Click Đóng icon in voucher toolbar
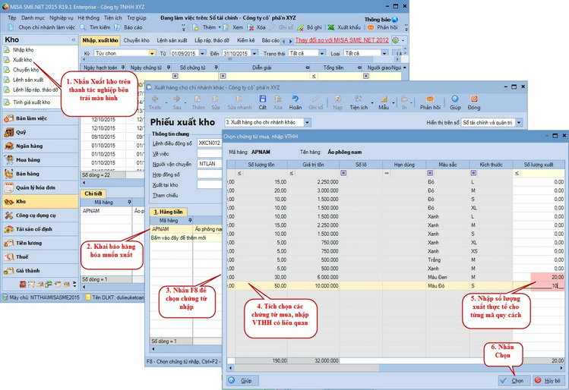This screenshot has width=569, height=390. tap(473, 102)
